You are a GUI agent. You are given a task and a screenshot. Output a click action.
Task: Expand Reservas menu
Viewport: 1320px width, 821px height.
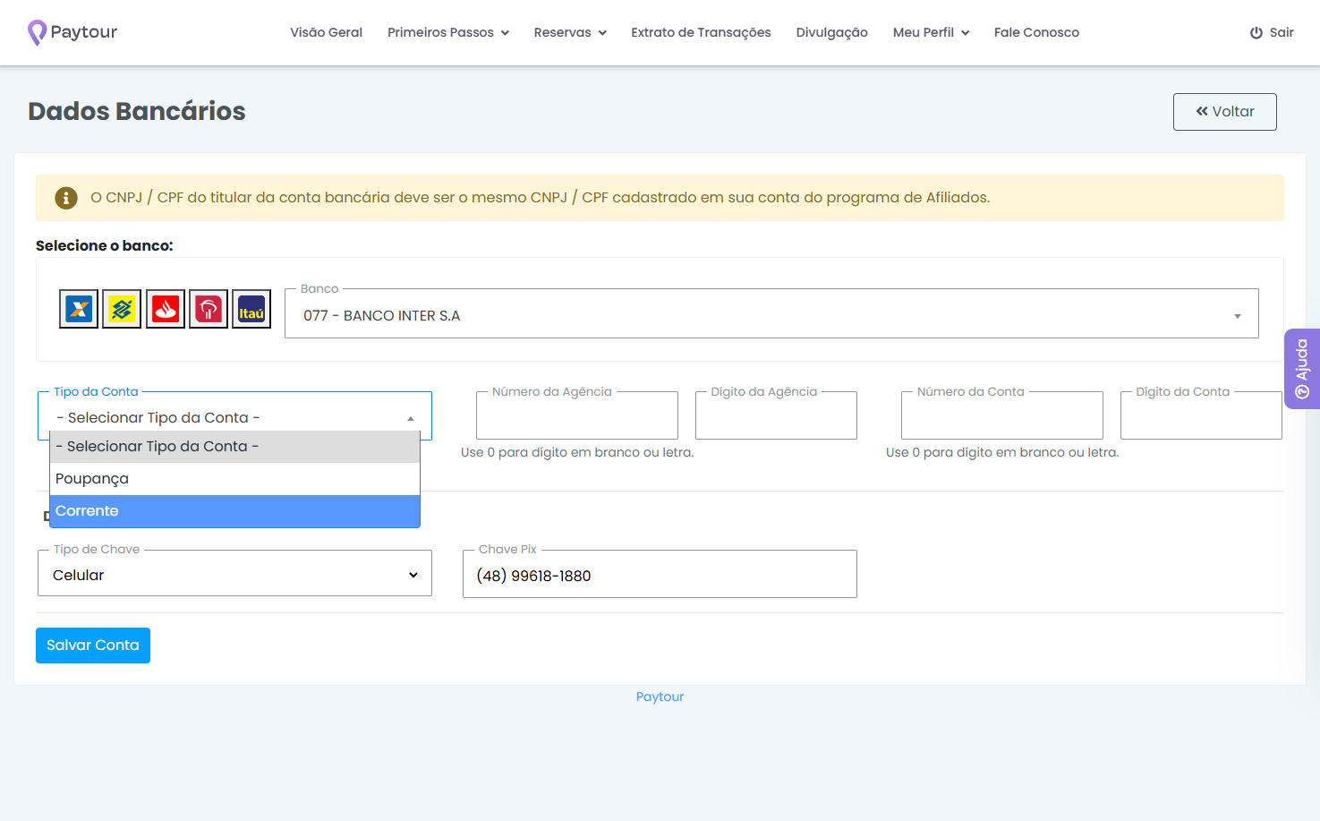[570, 32]
